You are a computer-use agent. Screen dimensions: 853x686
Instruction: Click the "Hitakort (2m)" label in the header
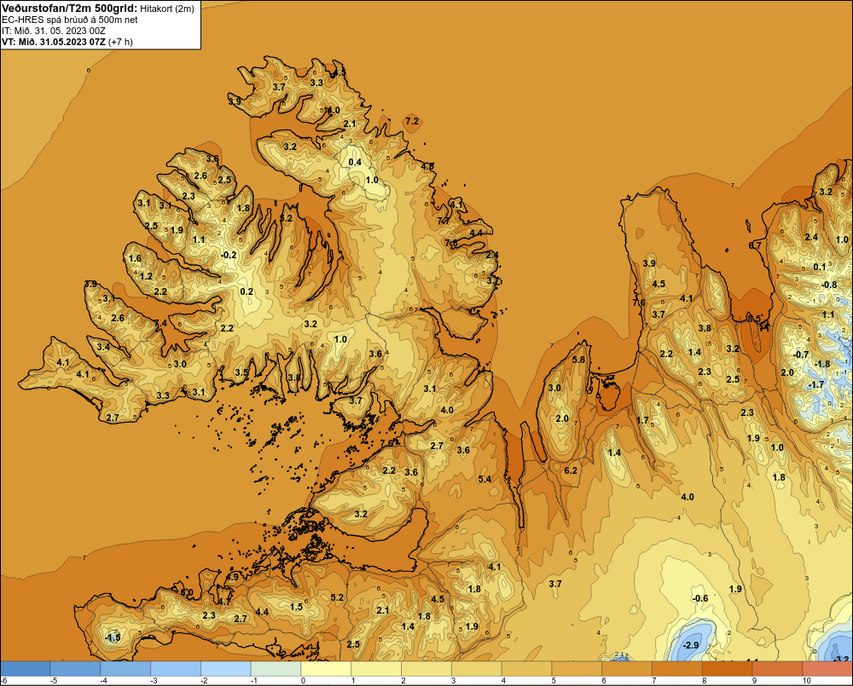click(x=167, y=9)
